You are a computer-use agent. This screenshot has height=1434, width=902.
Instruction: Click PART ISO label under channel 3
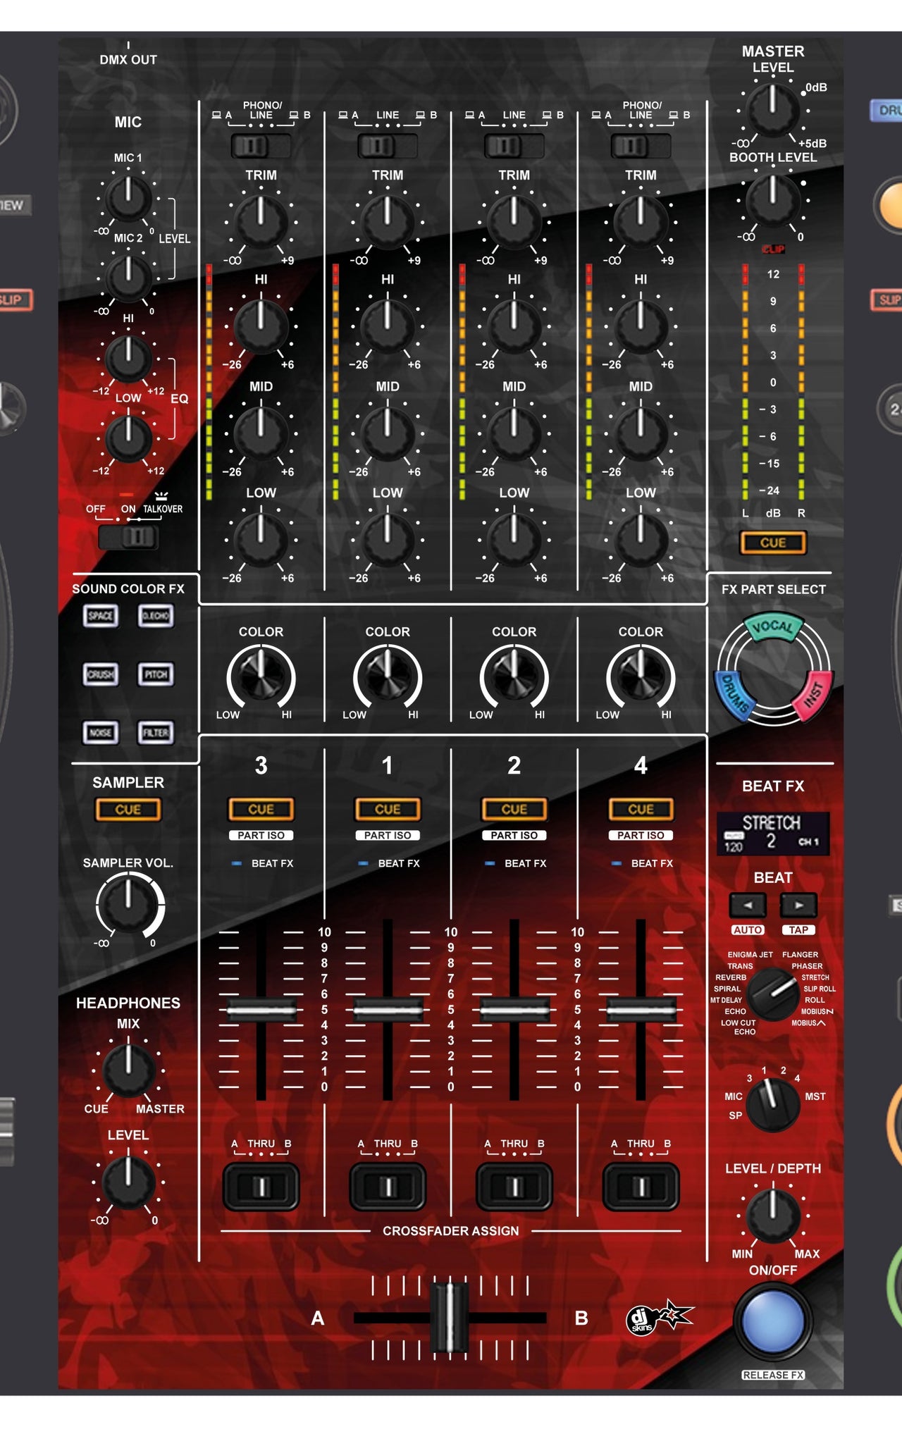(x=261, y=835)
